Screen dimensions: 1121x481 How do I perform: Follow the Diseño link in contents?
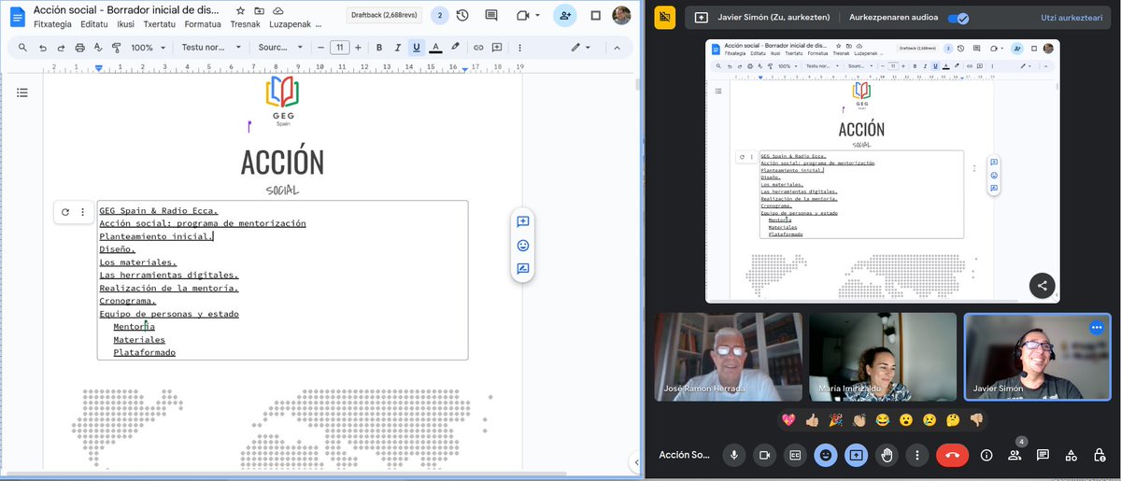118,249
